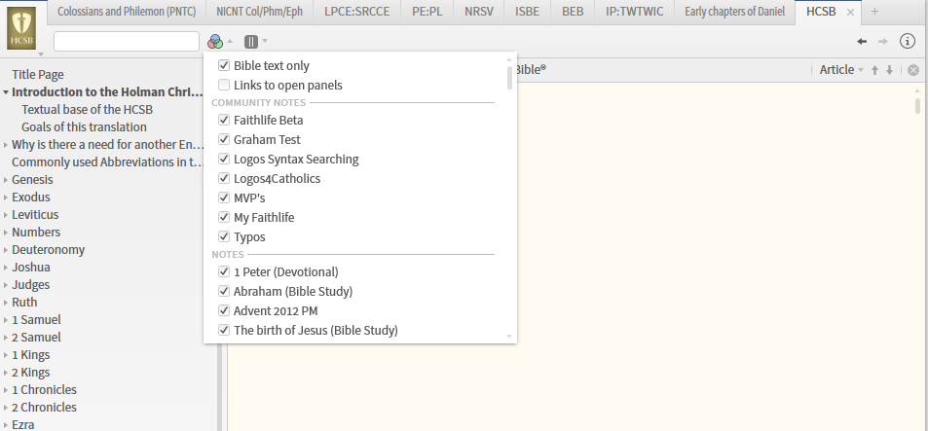Screen dimensions: 928x431
Task: Open Title Page in contents
Action: (x=38, y=75)
